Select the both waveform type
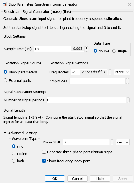Screen dimensions: 134x183 (x=18, y=161)
